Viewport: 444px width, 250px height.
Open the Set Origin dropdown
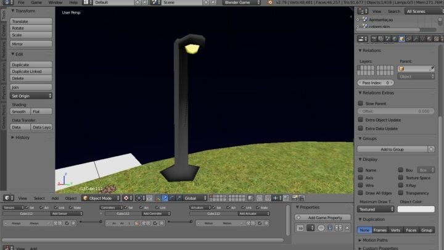31,96
